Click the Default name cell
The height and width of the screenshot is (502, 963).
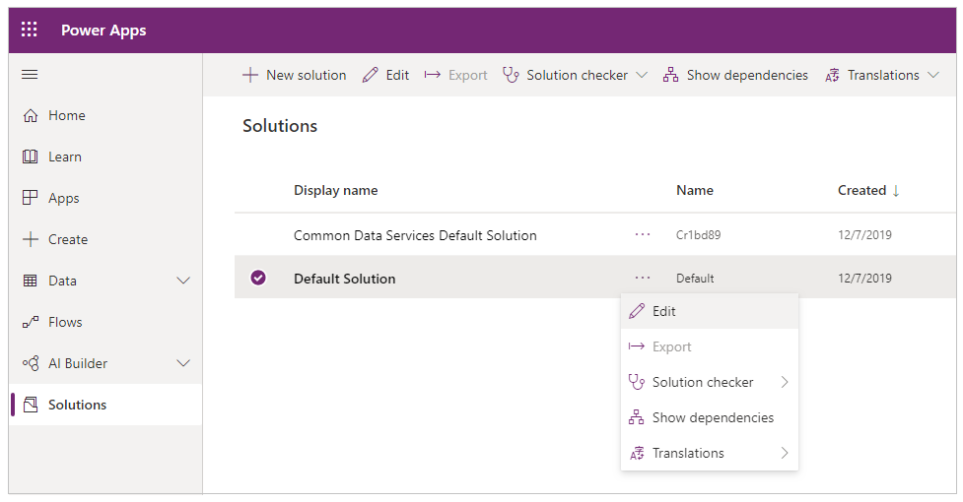click(x=695, y=279)
